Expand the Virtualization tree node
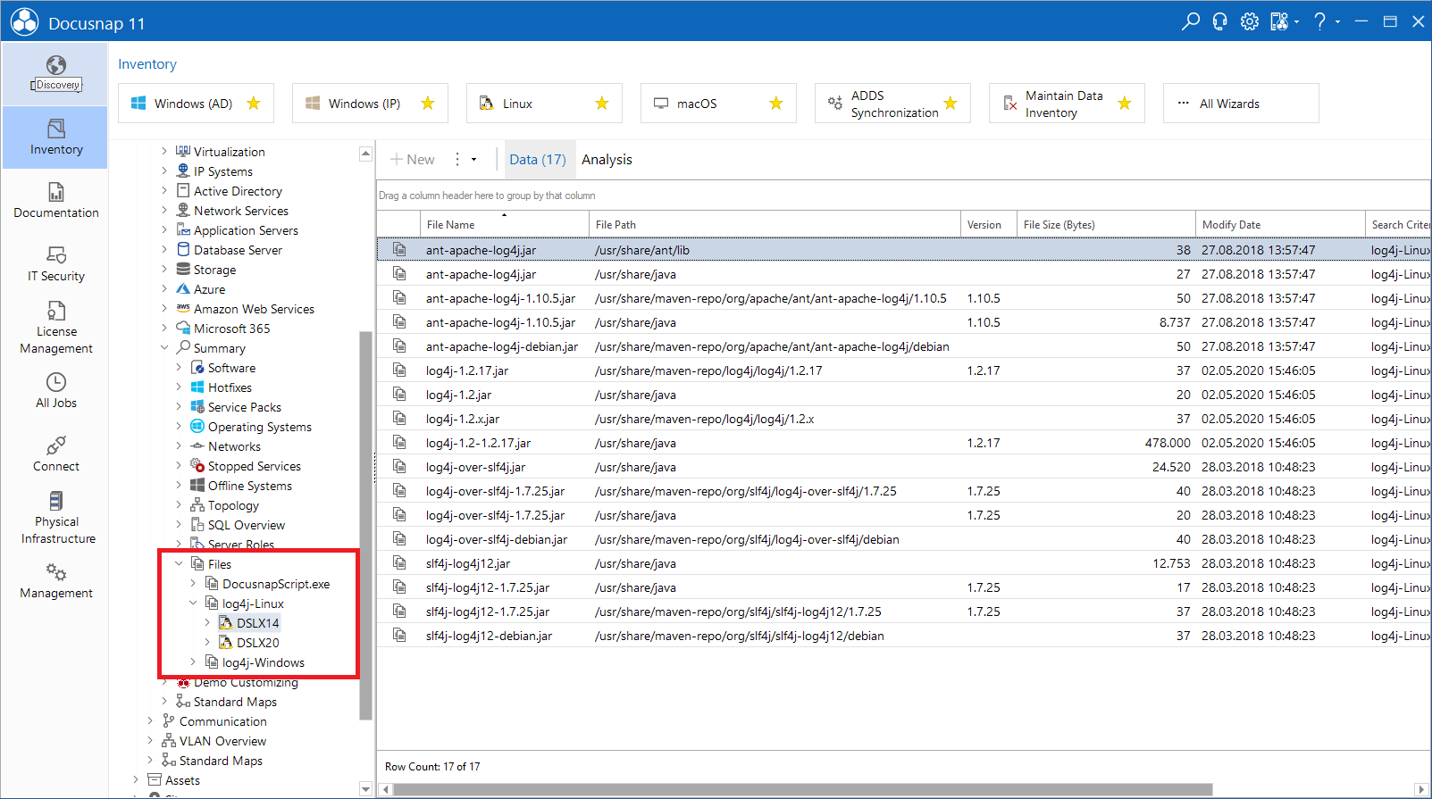 pos(164,152)
